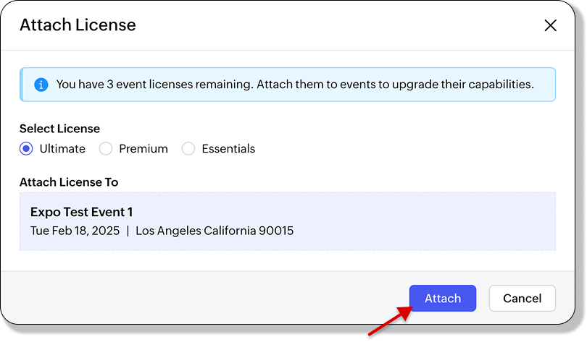Click the Attach License To heading
Viewport: 587px width, 342px height.
click(69, 182)
